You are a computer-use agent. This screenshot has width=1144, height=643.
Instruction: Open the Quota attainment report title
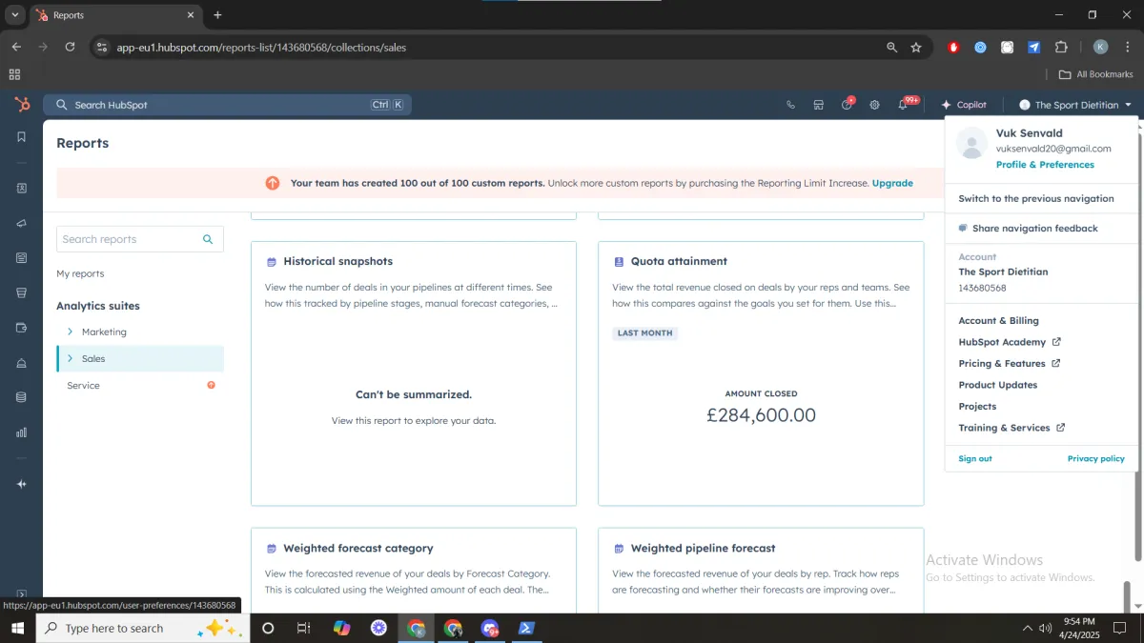[x=679, y=261]
